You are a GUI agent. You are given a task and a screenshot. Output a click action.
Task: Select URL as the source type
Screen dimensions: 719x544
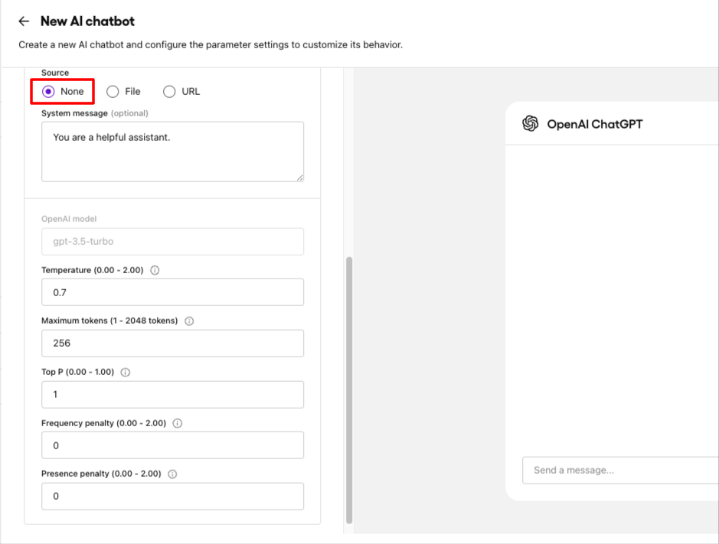click(168, 91)
